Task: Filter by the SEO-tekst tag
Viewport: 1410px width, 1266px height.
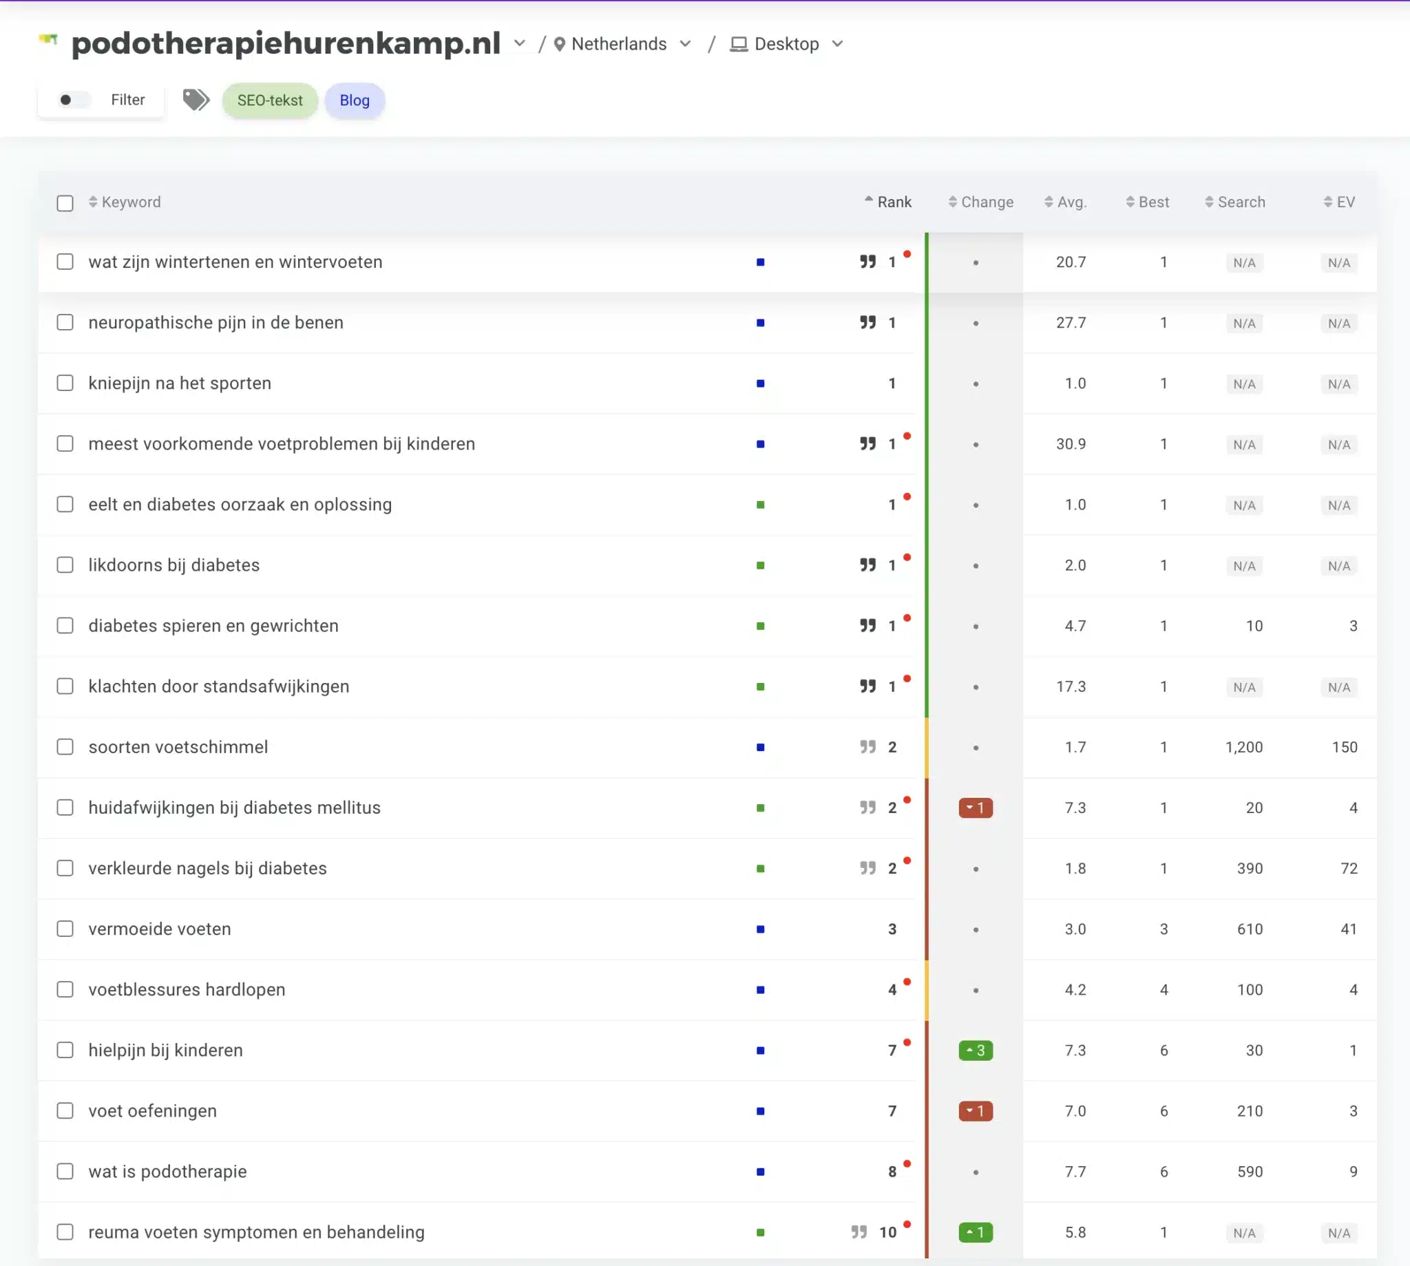Action: [x=270, y=101]
